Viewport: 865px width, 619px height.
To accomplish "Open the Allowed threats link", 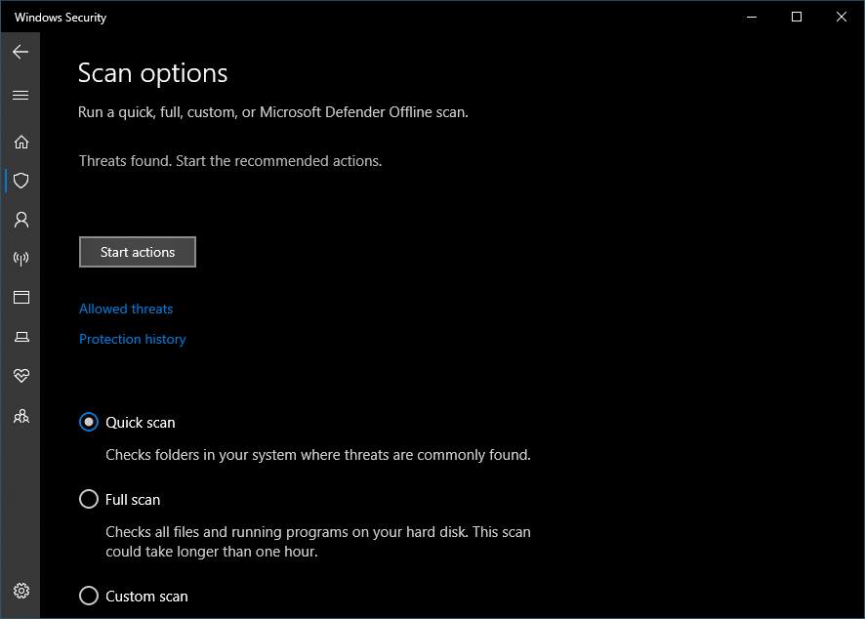I will point(125,309).
